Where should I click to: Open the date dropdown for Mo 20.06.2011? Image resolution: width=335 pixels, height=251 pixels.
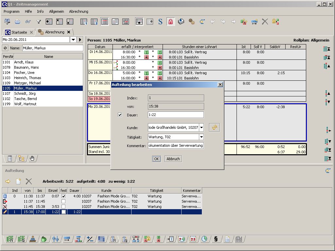73,40
